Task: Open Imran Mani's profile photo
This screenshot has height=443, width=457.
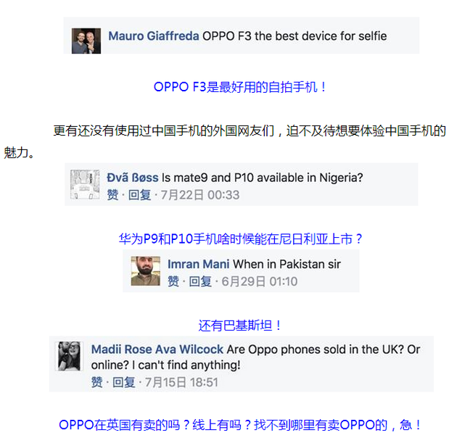Action: (x=145, y=271)
